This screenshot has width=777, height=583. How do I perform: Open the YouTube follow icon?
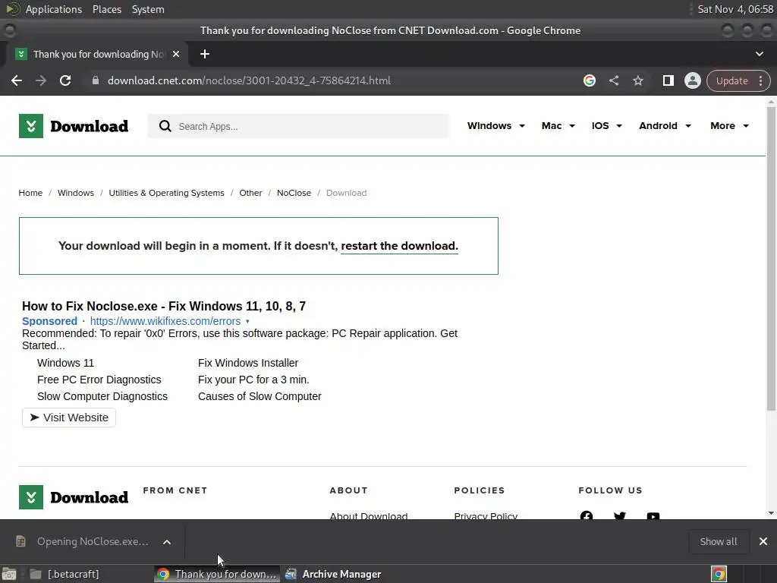coord(653,516)
